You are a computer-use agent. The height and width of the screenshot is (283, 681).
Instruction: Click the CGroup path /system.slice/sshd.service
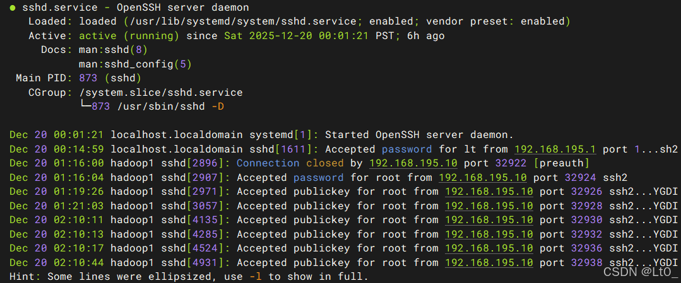(160, 93)
